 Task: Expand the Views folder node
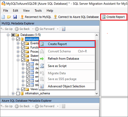point(18,89)
